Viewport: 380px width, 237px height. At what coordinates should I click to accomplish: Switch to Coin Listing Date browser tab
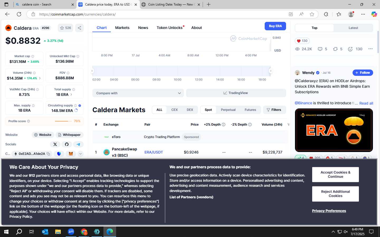coord(171,4)
